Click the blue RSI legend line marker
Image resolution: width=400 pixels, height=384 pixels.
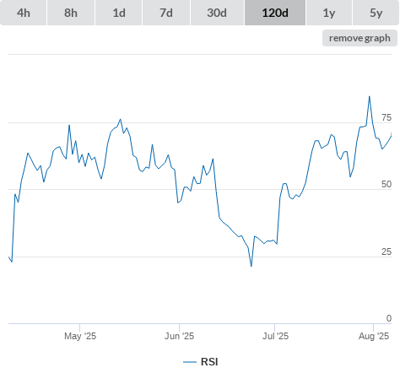[x=190, y=362]
